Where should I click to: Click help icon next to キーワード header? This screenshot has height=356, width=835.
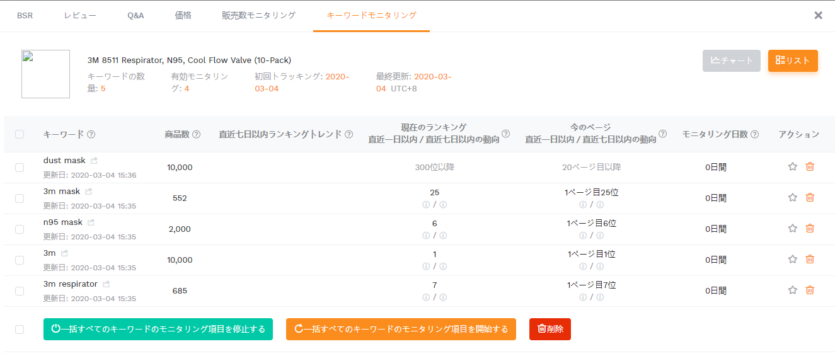(x=91, y=134)
